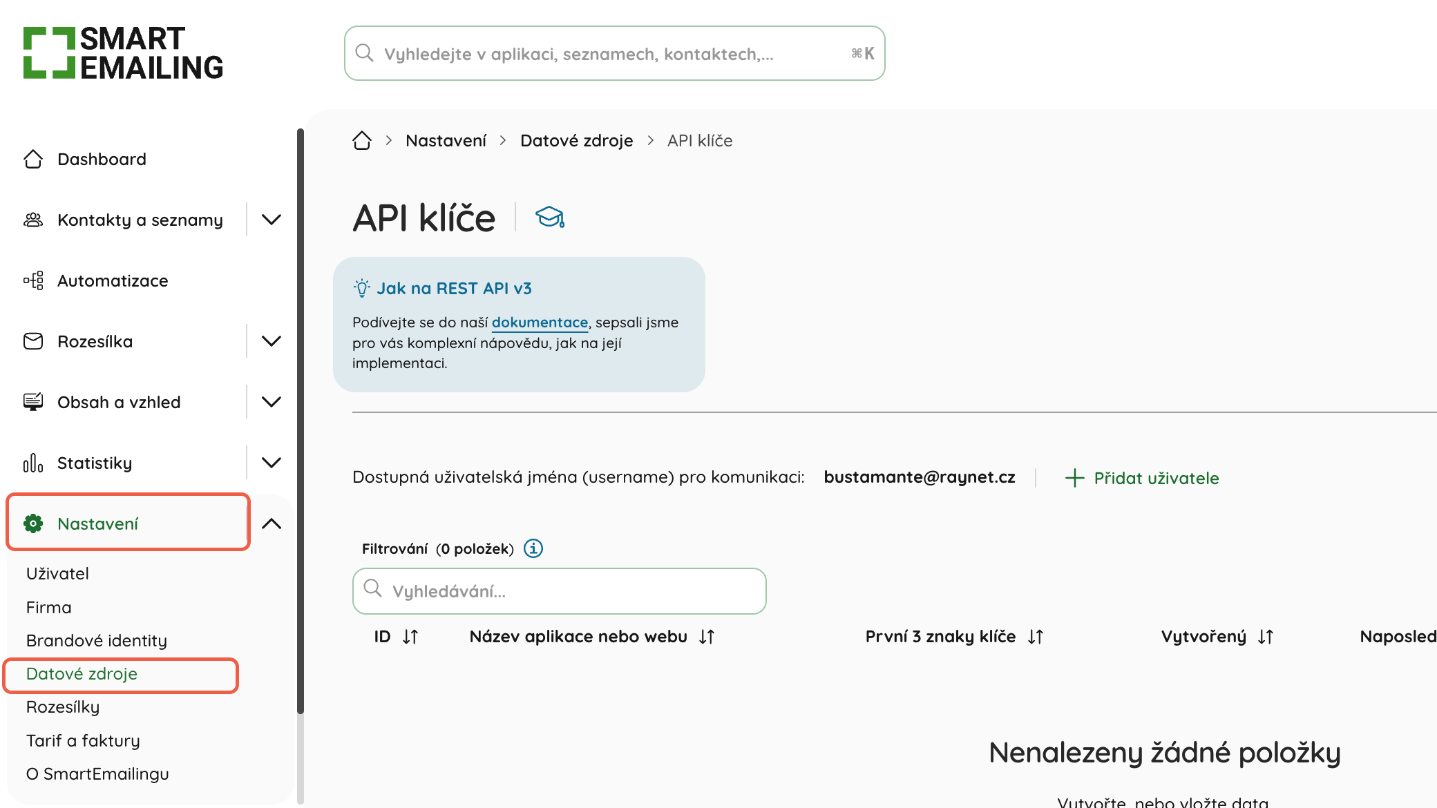Viewport: 1437px width, 808px height.
Task: Open Brandové identity subitem
Action: click(97, 641)
